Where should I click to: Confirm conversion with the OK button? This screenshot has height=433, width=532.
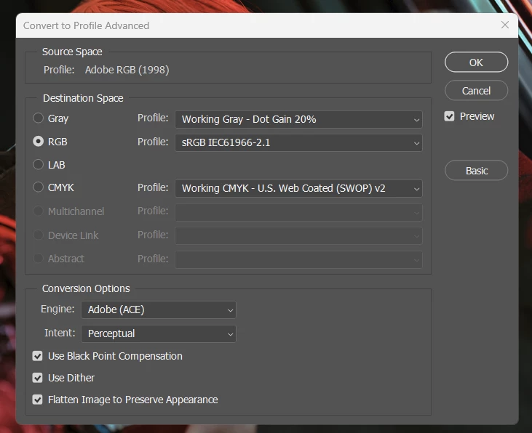click(477, 62)
